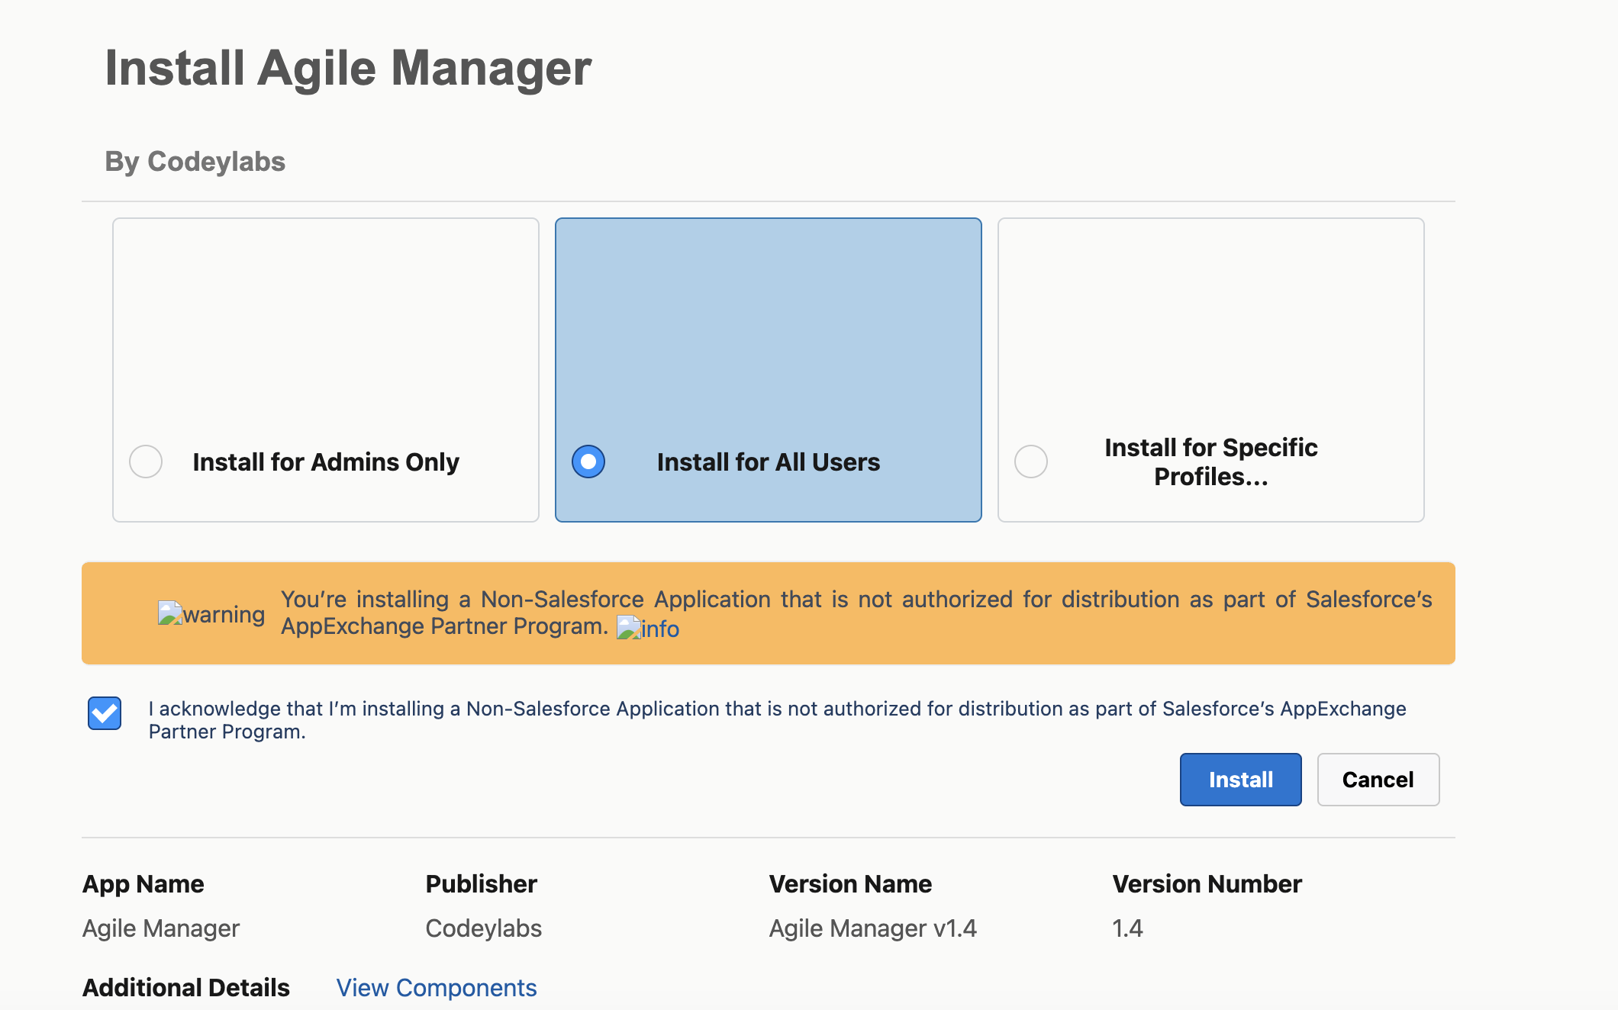Open the View Components link
This screenshot has width=1618, height=1010.
437,988
